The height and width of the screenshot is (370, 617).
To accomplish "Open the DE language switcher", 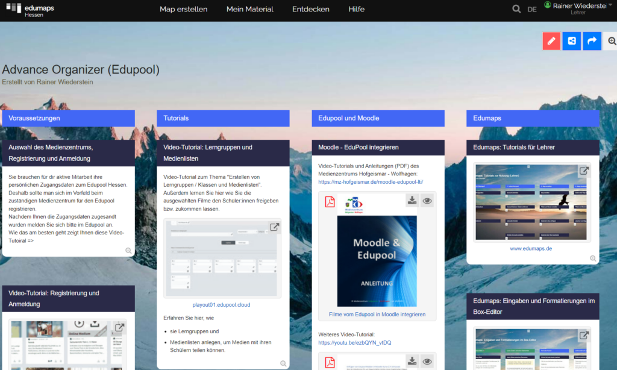I will (532, 10).
